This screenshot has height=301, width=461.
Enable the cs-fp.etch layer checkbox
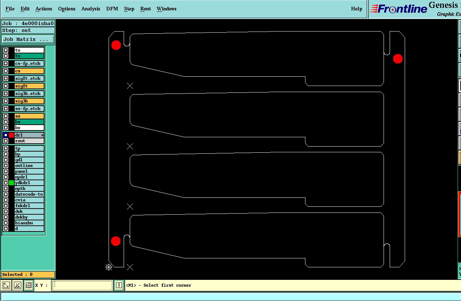[x=6, y=63]
